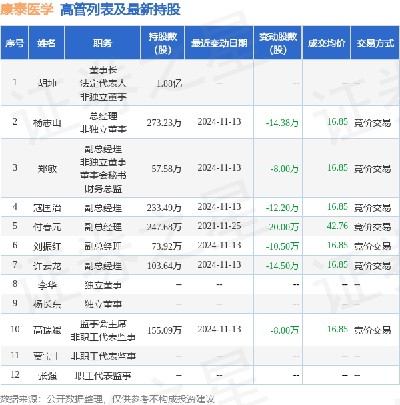Select the 成交均价 column header
Screen dimensions: 400x405
(327, 43)
